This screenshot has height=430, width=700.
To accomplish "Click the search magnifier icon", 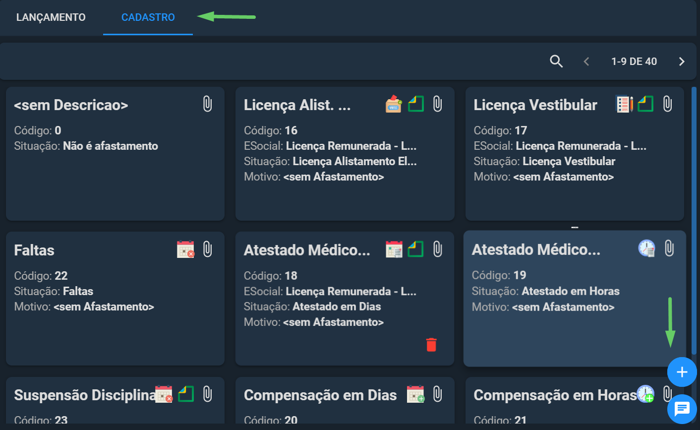I will [x=556, y=61].
